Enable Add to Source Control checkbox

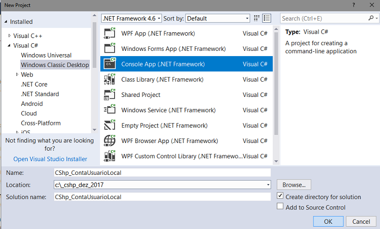(280, 206)
